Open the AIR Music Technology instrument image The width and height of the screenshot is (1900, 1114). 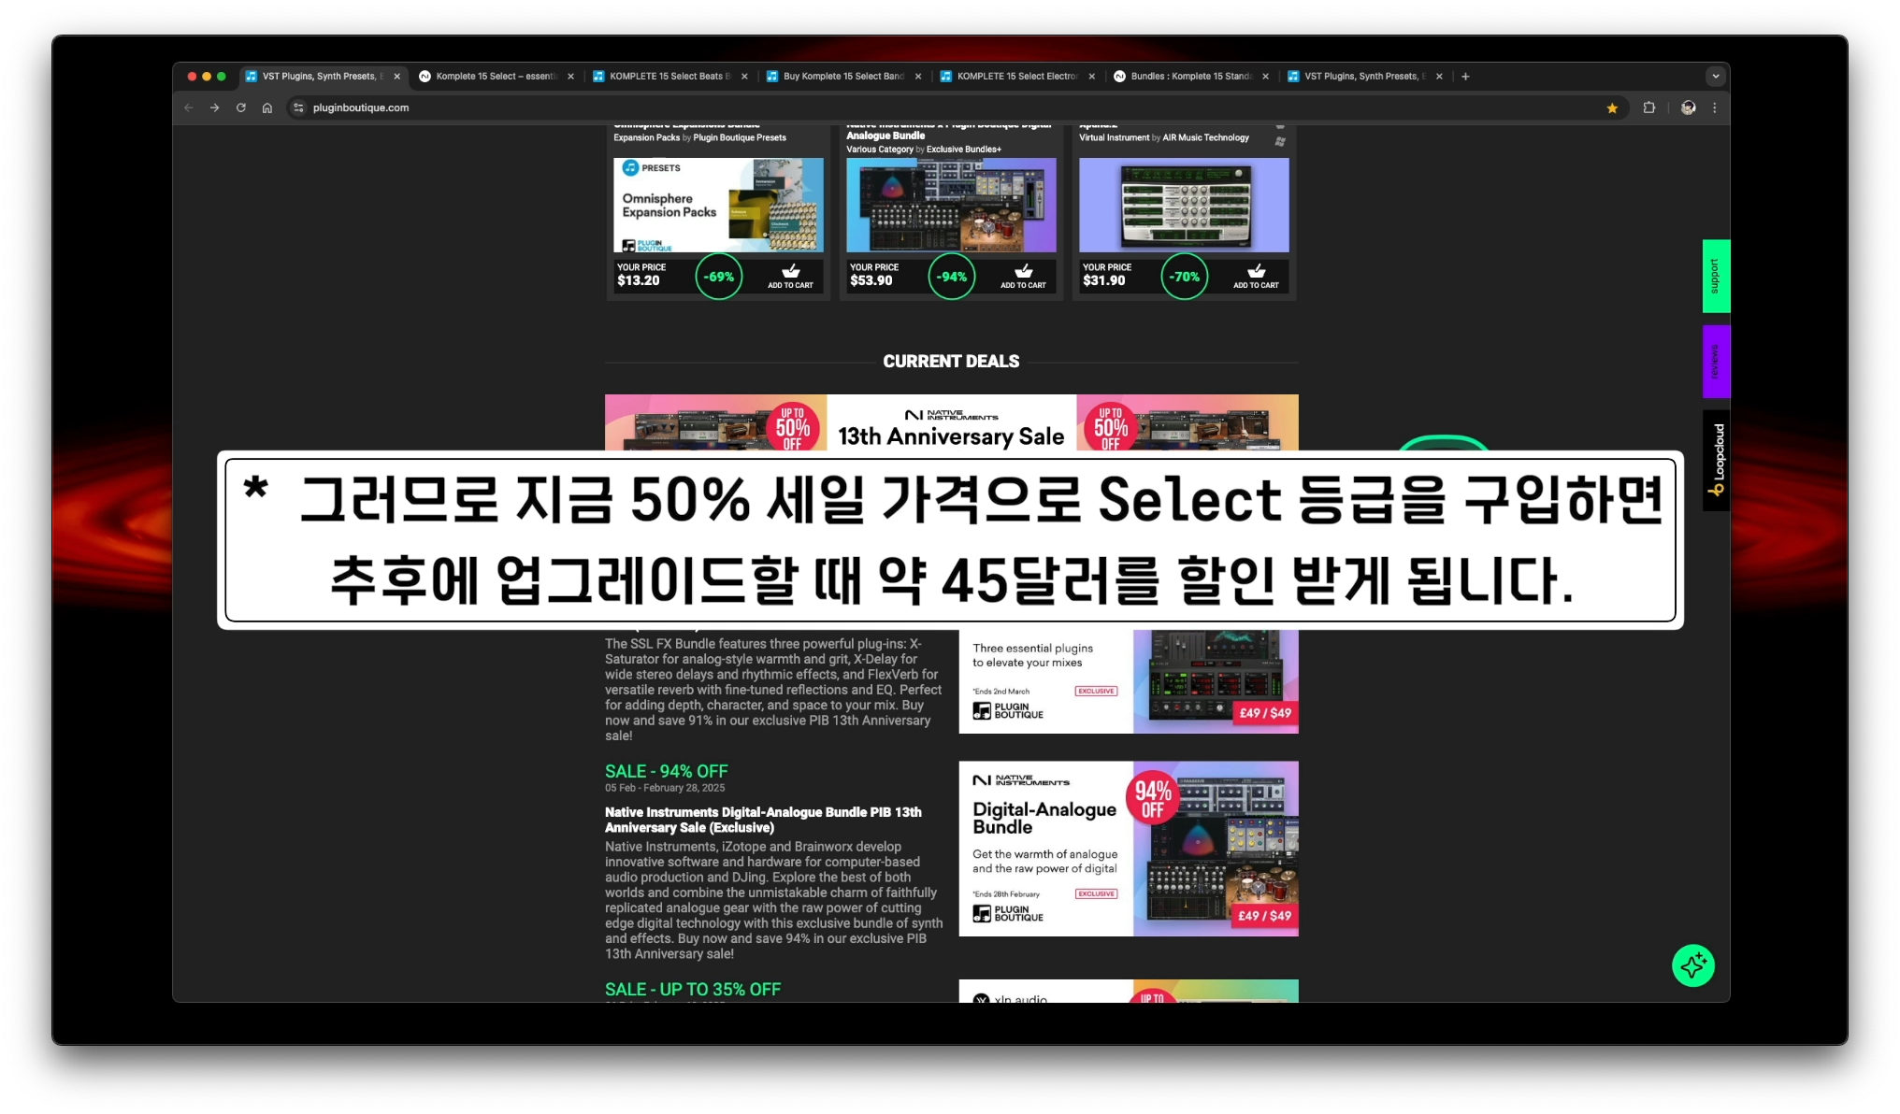click(1184, 205)
